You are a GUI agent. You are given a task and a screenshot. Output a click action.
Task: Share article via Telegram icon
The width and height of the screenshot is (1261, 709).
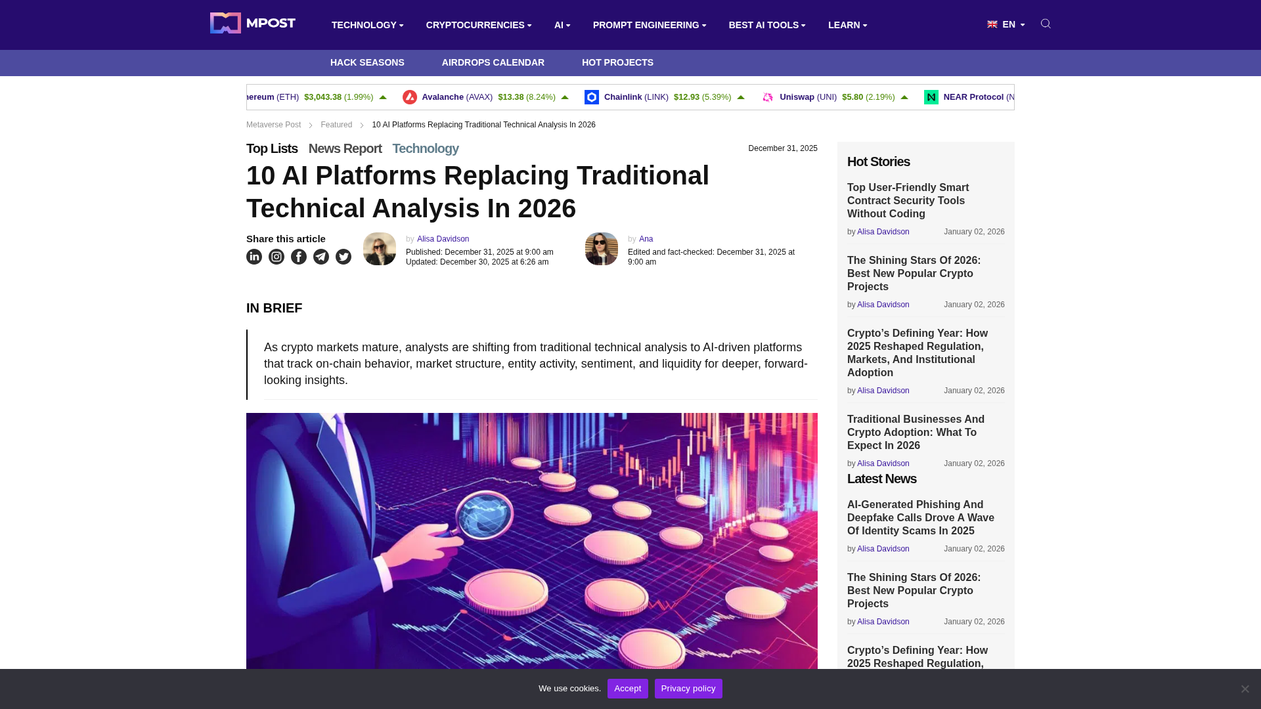pyautogui.click(x=321, y=257)
